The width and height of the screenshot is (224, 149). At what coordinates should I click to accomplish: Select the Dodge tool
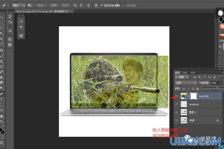point(2,88)
